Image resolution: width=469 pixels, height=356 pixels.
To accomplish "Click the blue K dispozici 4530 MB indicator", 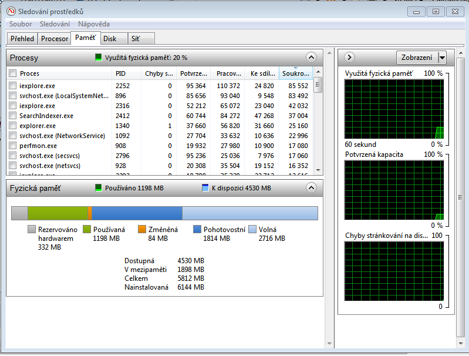I will (205, 188).
